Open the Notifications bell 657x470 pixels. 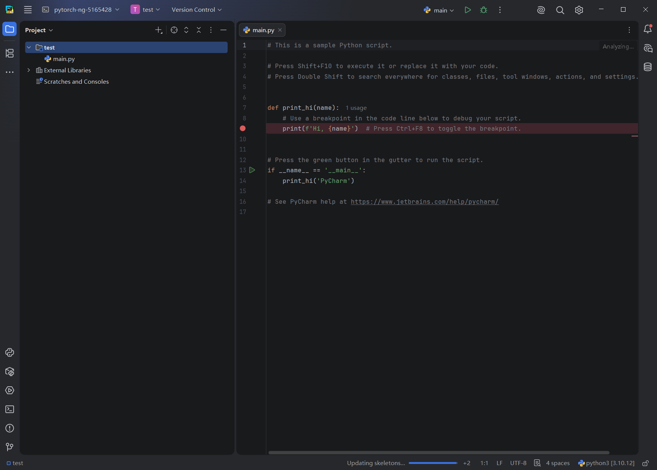point(648,29)
